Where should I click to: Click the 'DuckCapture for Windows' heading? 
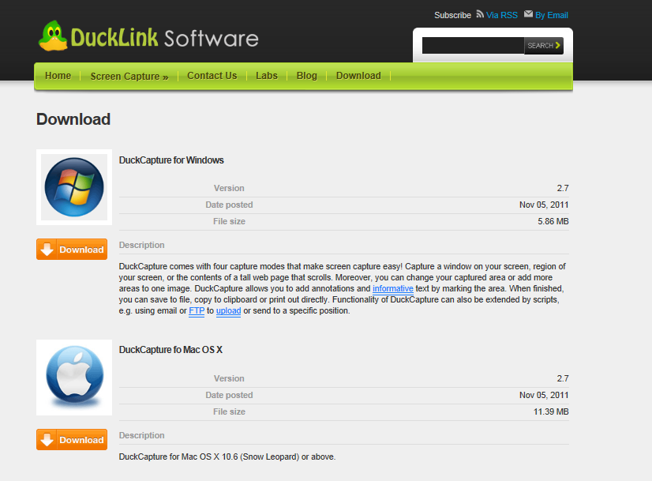tap(171, 160)
